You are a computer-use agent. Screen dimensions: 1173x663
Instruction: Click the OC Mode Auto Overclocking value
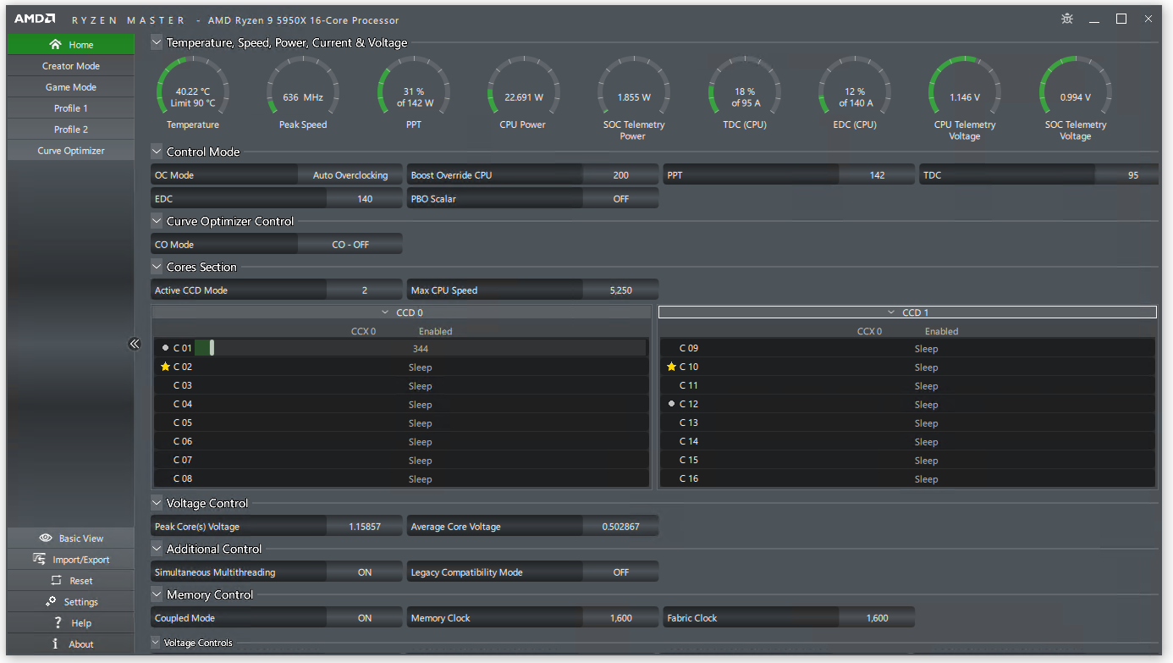(350, 175)
